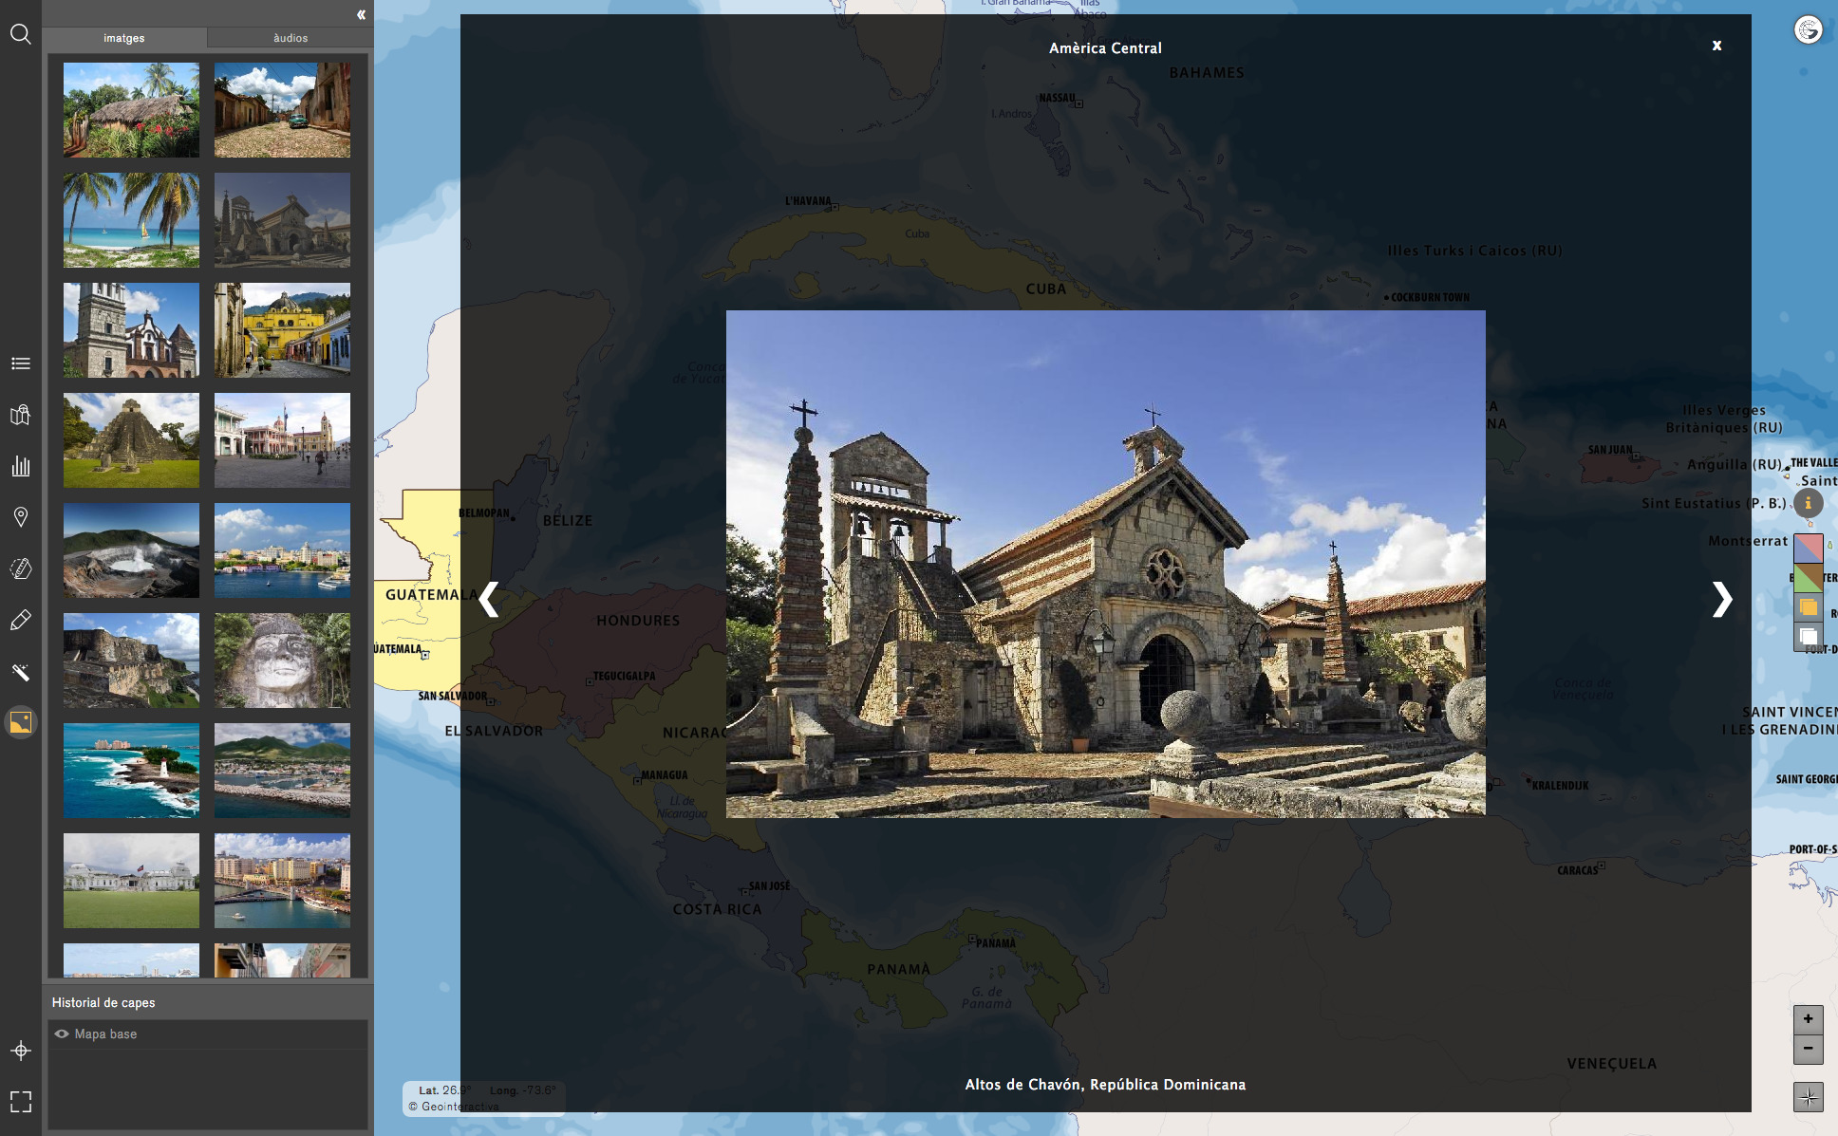Click the Altos de Chavón caption text

[1105, 1085]
